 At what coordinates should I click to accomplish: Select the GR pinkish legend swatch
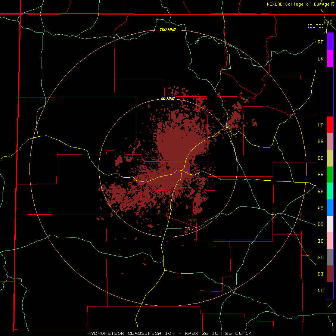[x=330, y=141]
